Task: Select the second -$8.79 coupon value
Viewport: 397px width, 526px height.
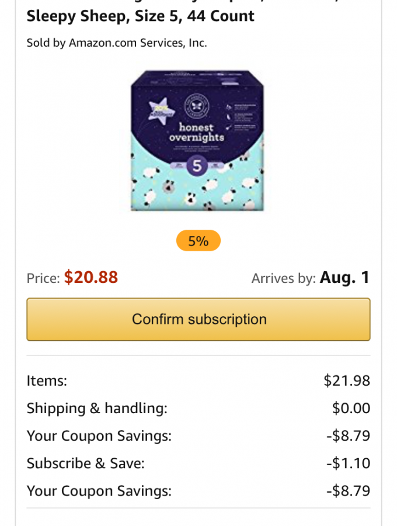Action: [351, 490]
